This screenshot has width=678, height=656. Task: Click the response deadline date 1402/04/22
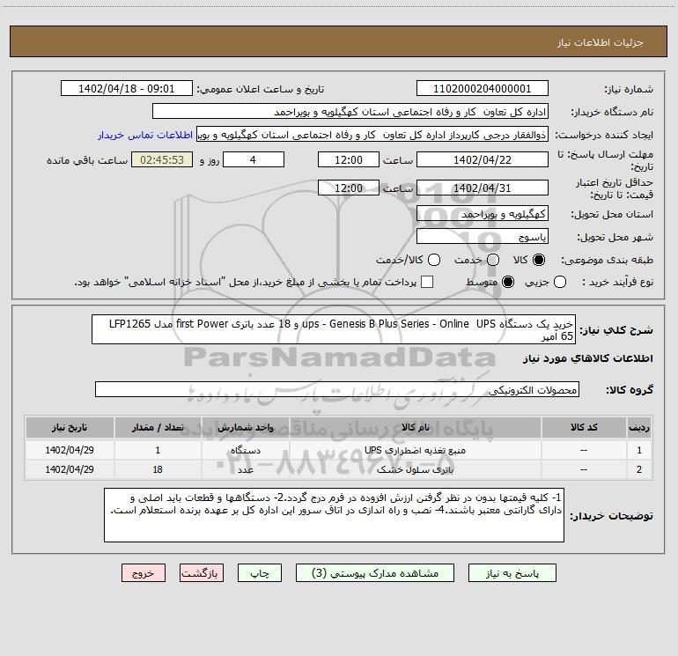[x=483, y=159]
